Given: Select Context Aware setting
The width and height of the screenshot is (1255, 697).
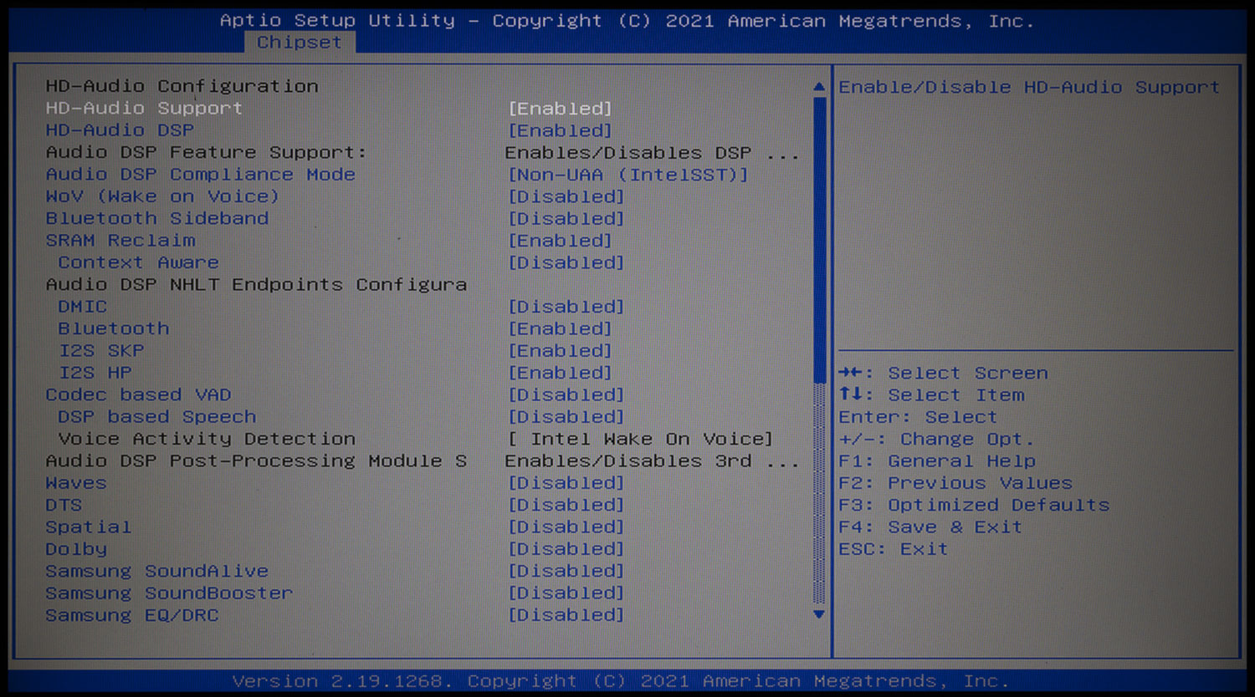Looking at the screenshot, I should [138, 262].
